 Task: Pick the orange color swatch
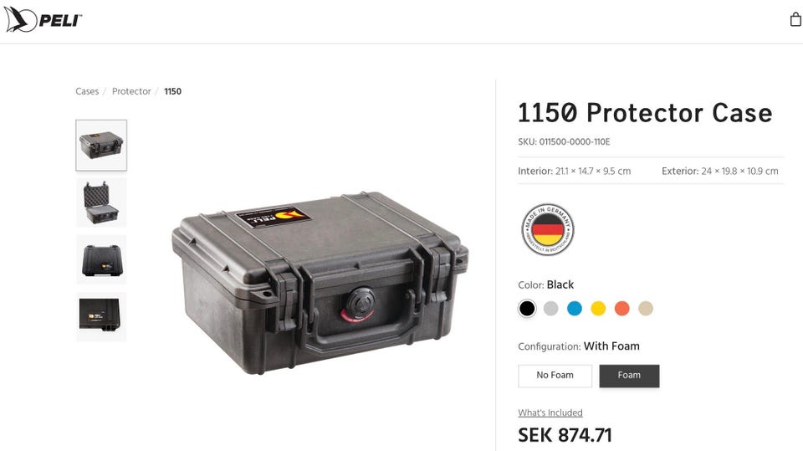[x=621, y=309]
